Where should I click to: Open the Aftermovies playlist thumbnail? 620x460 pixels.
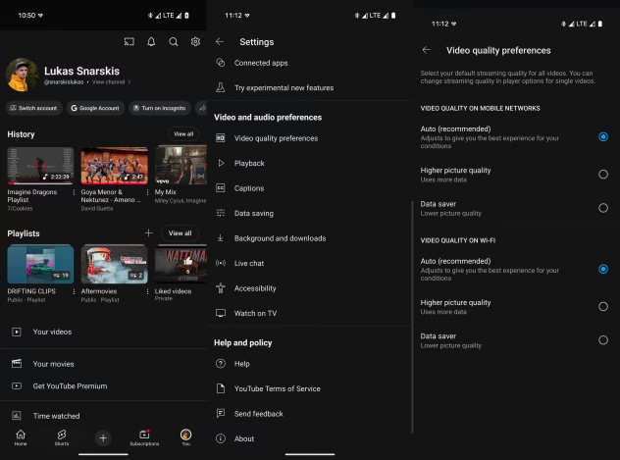pos(114,264)
